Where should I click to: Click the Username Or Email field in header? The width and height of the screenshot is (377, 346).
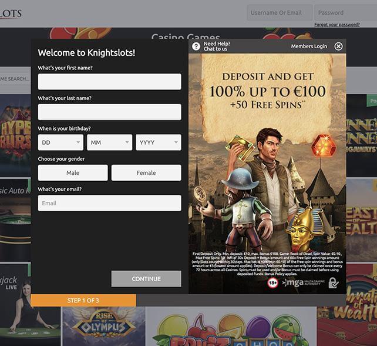point(280,12)
